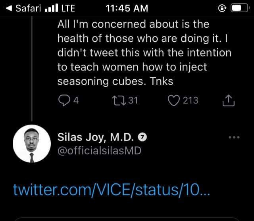This screenshot has height=221, width=254.
Task: Open the share icon for the tweet
Action: pos(229,101)
